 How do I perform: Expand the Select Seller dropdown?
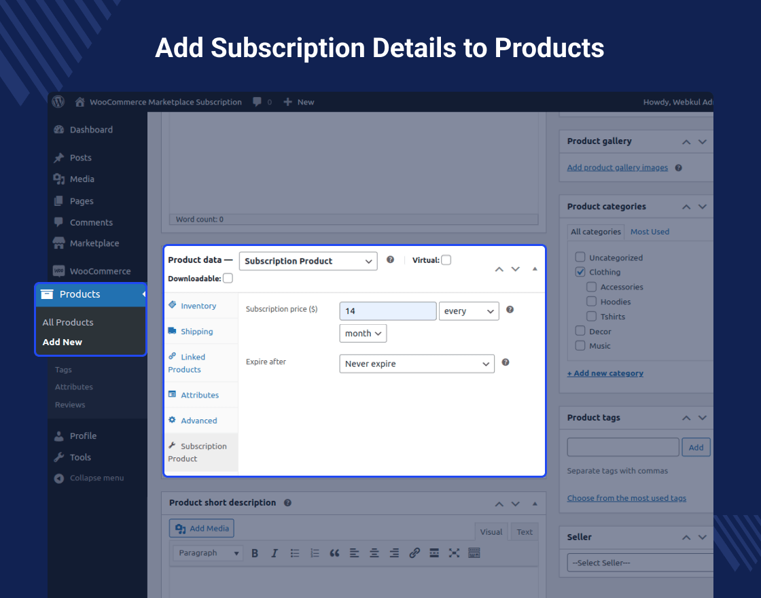tap(639, 563)
